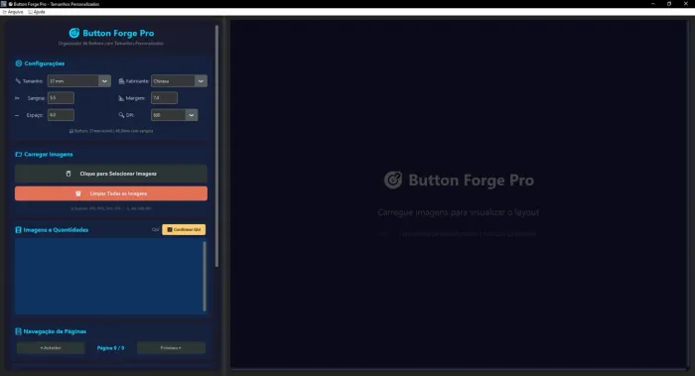Click the Configurações gear icon

pos(19,63)
